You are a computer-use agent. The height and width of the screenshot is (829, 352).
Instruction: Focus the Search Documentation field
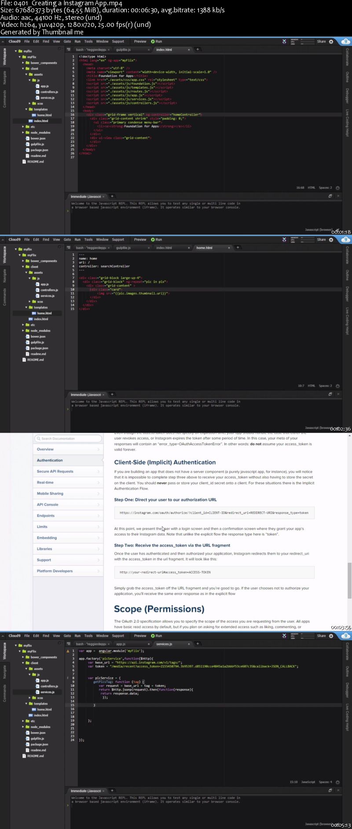(x=68, y=438)
